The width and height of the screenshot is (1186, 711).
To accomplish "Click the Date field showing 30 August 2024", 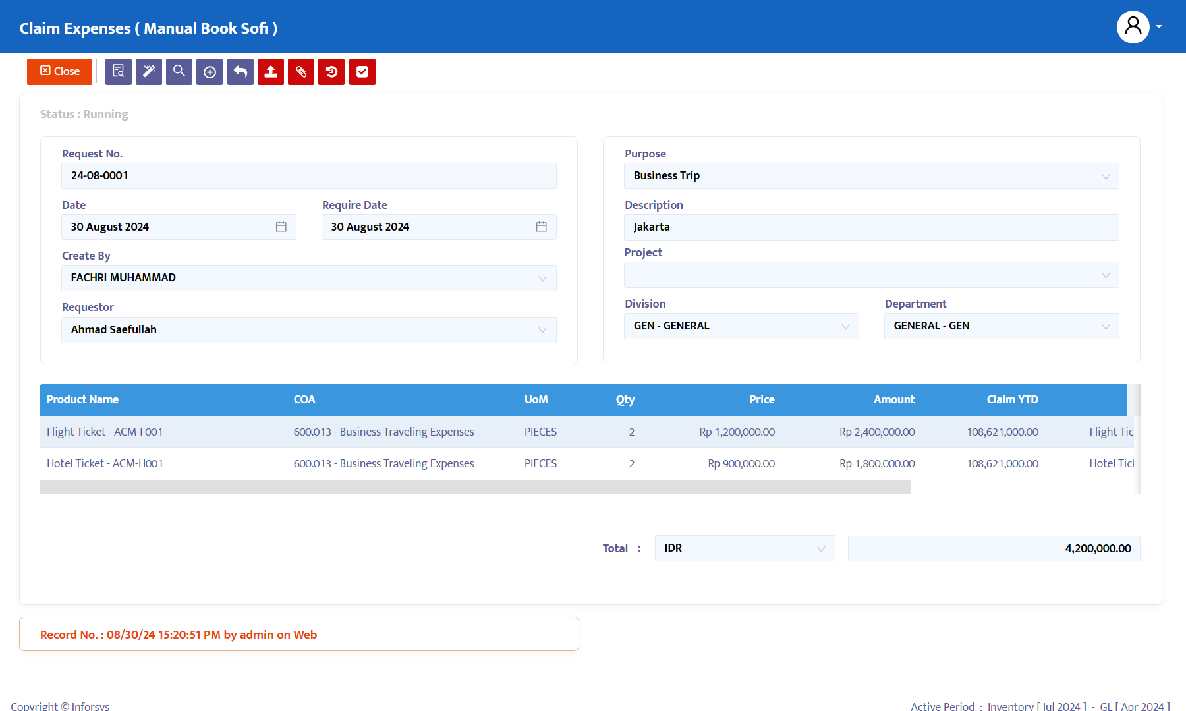I will [179, 227].
